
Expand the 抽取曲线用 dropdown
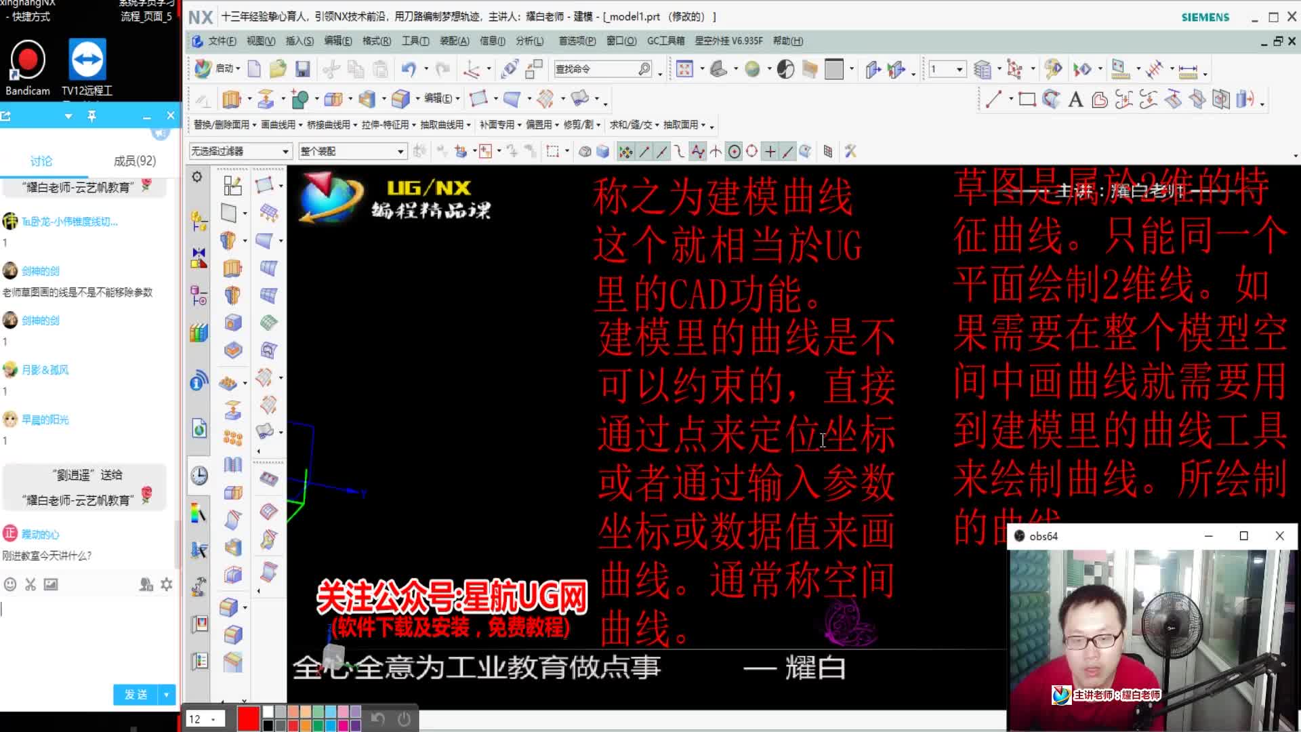[x=445, y=125]
